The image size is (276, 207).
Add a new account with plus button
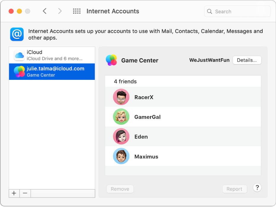coord(14,193)
